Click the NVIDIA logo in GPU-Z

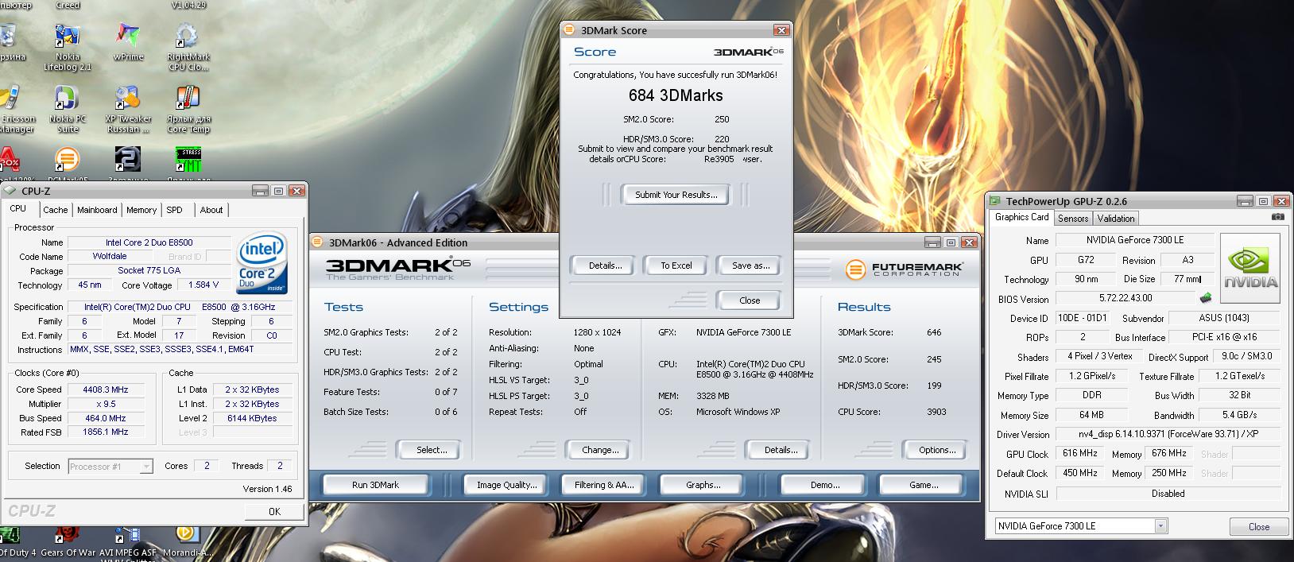(1250, 268)
